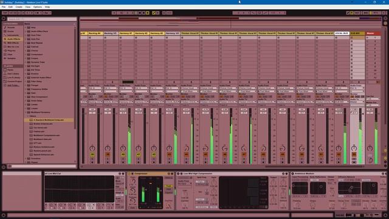The height and width of the screenshot is (219, 389).
Task: Select the VOCAL BUS track header
Action: 342,33
